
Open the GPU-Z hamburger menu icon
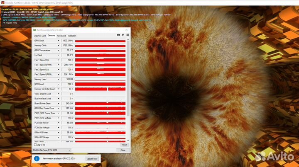click(127, 35)
